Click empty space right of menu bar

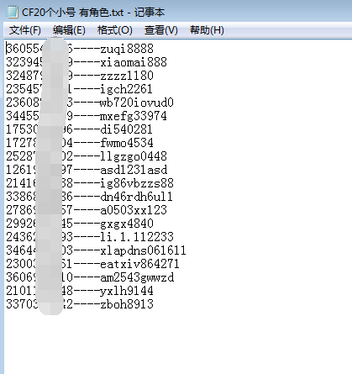click(x=287, y=30)
